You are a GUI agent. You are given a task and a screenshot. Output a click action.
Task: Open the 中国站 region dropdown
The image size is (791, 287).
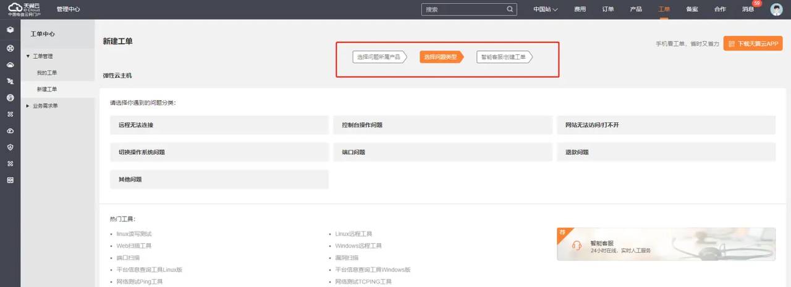546,9
